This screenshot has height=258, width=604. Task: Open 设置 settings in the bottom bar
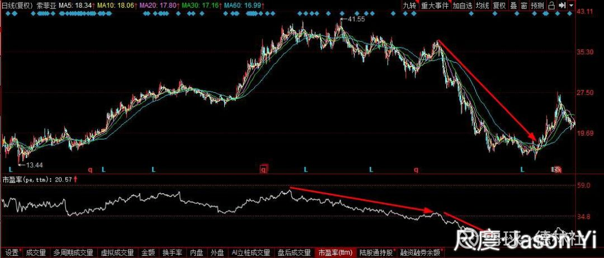(x=12, y=252)
